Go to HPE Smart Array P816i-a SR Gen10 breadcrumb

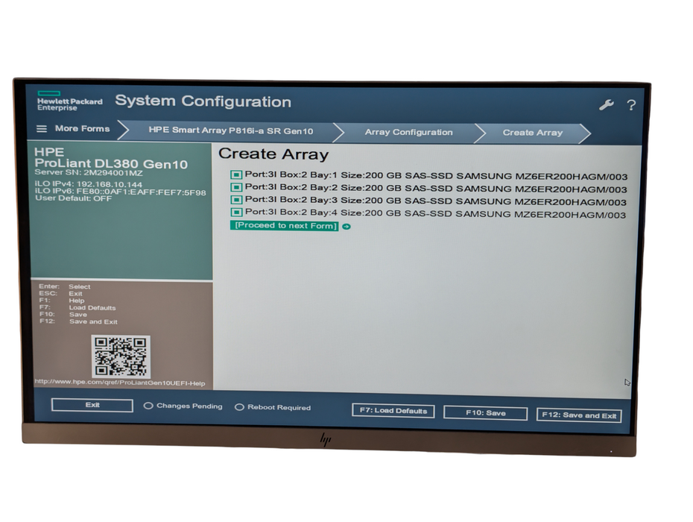(231, 131)
